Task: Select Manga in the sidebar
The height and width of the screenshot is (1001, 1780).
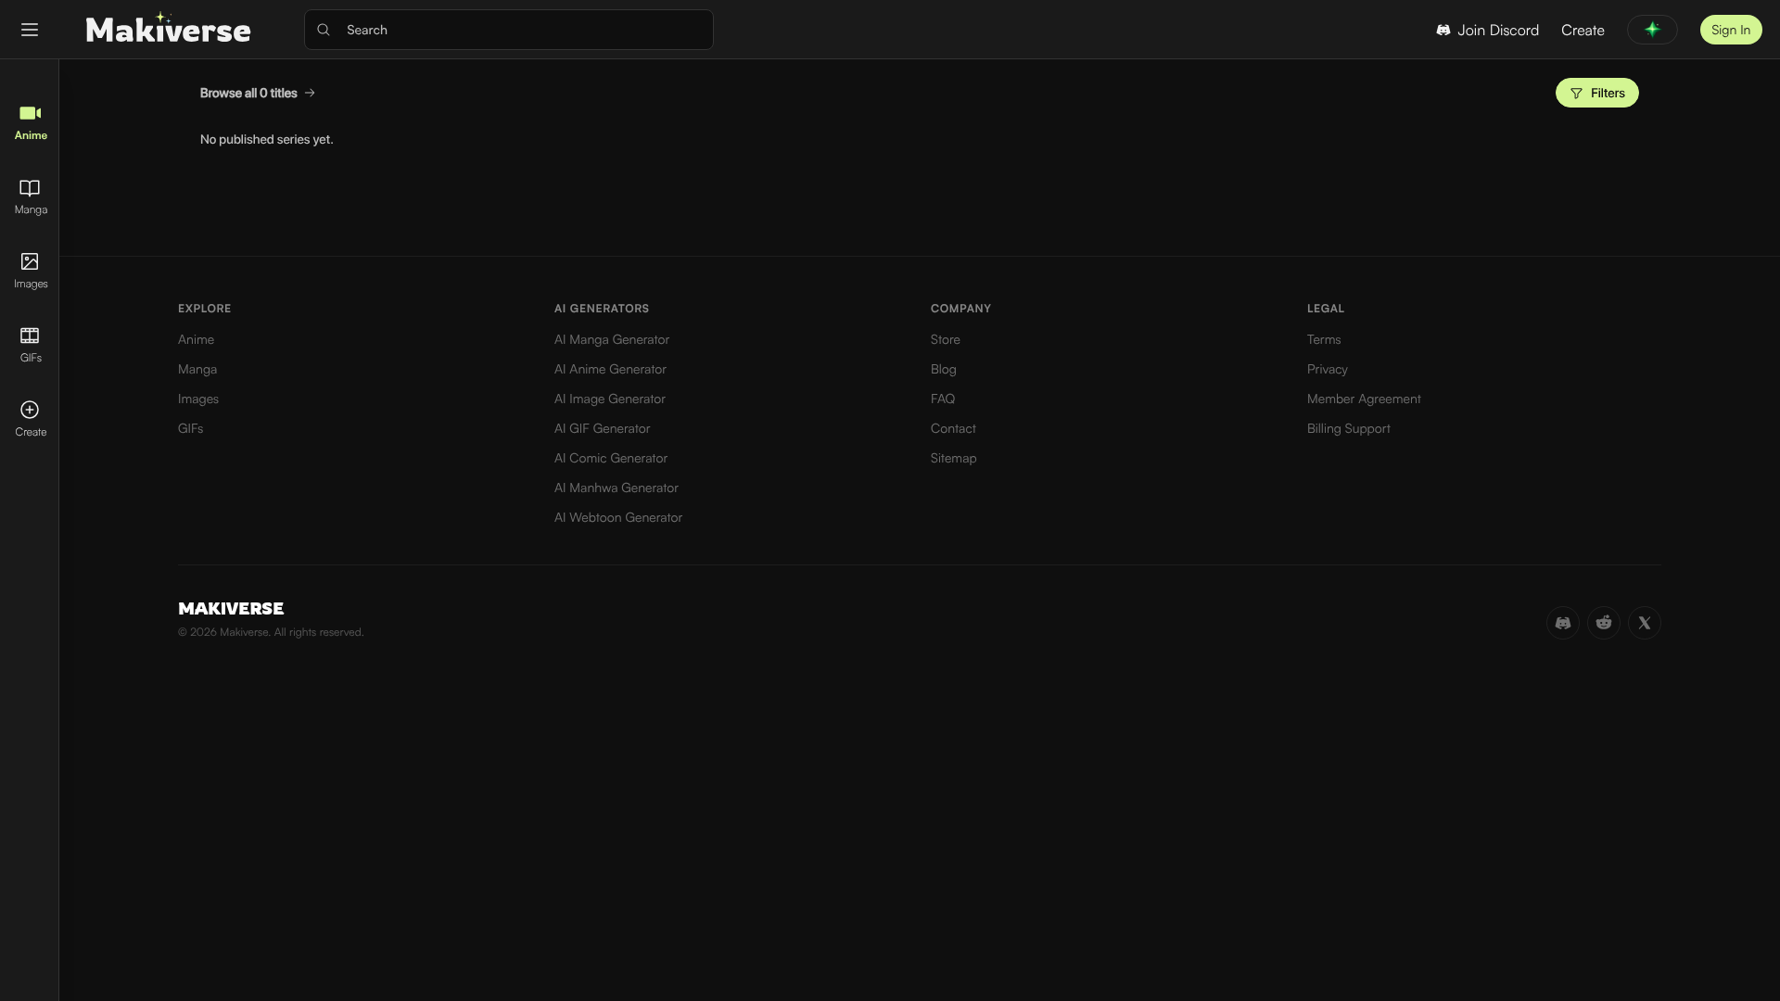Action: pos(30,197)
